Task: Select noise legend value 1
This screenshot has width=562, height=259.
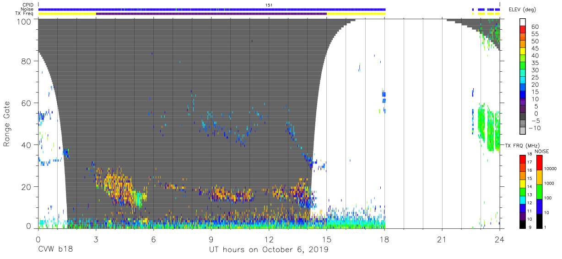Action: [x=546, y=227]
